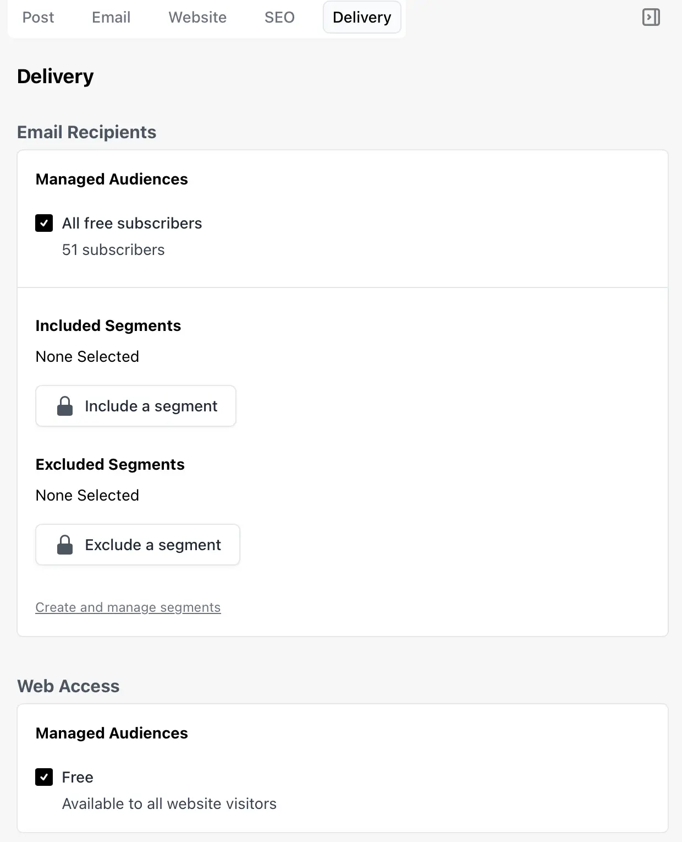Click lock icon on Exclude a segment

tap(65, 545)
